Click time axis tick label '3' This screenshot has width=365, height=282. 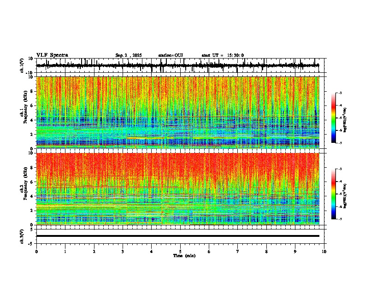pos(123,252)
